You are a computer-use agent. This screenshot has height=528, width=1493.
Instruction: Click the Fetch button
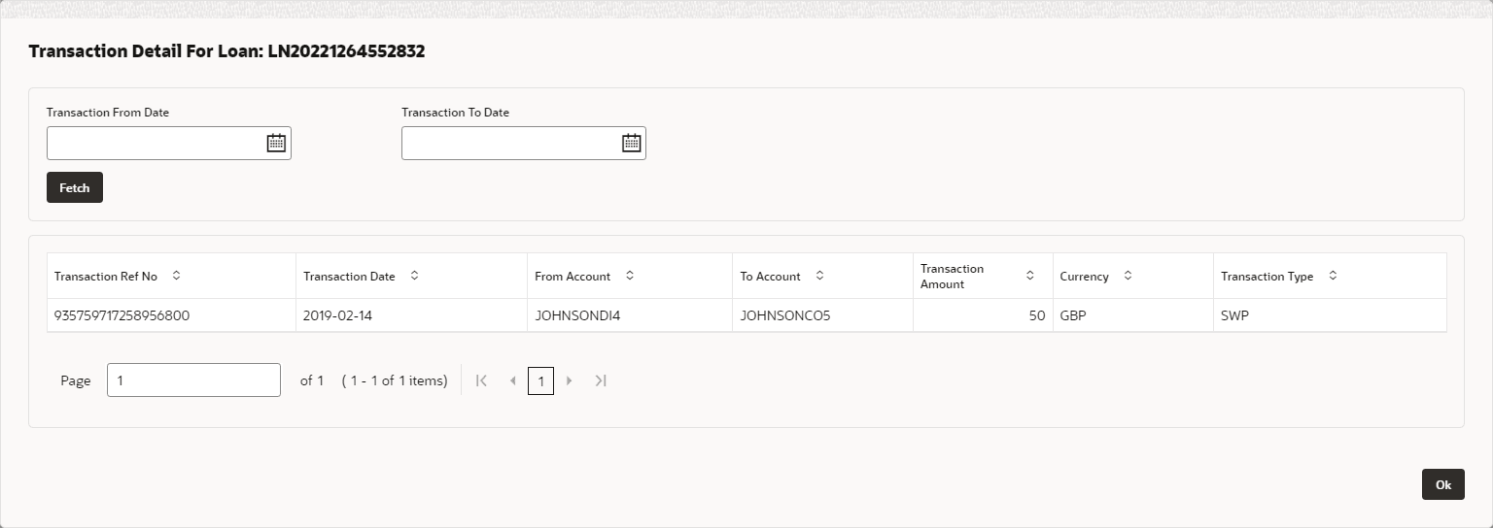(75, 187)
